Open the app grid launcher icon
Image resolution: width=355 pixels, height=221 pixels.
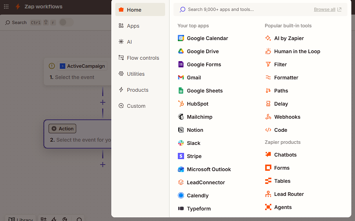[6, 7]
